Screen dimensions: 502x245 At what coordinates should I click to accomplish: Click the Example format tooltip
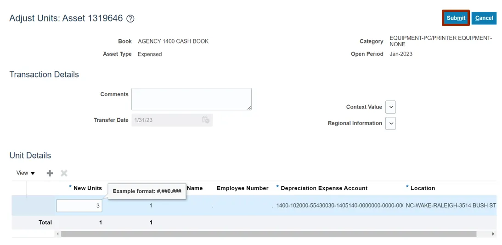point(147,191)
